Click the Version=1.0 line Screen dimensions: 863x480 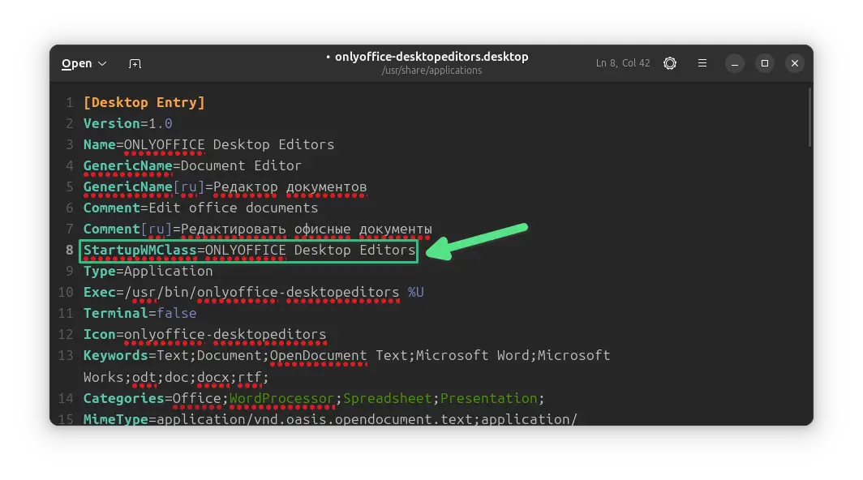127,123
